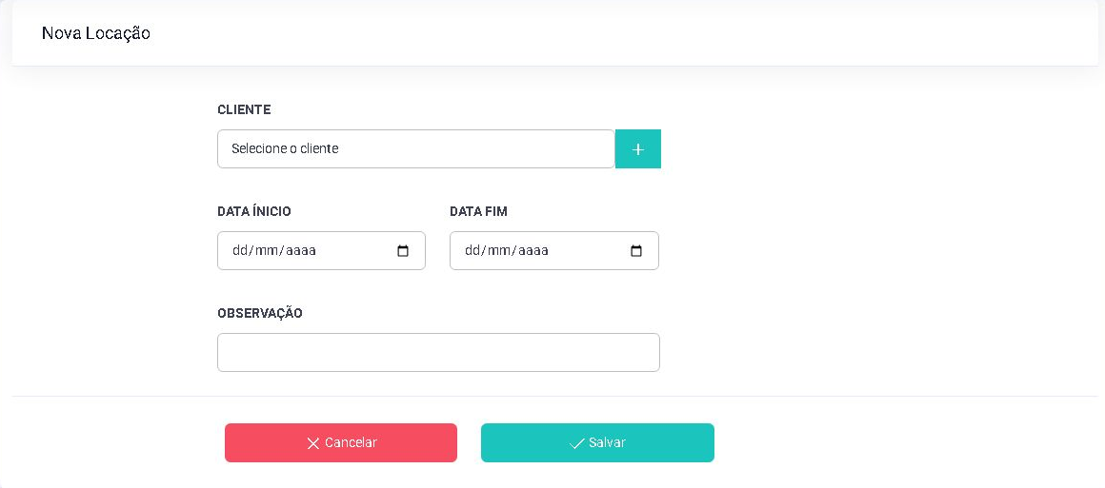Open the calendar picker in Data Ínicio
Screen dimensions: 1105x488
(403, 251)
